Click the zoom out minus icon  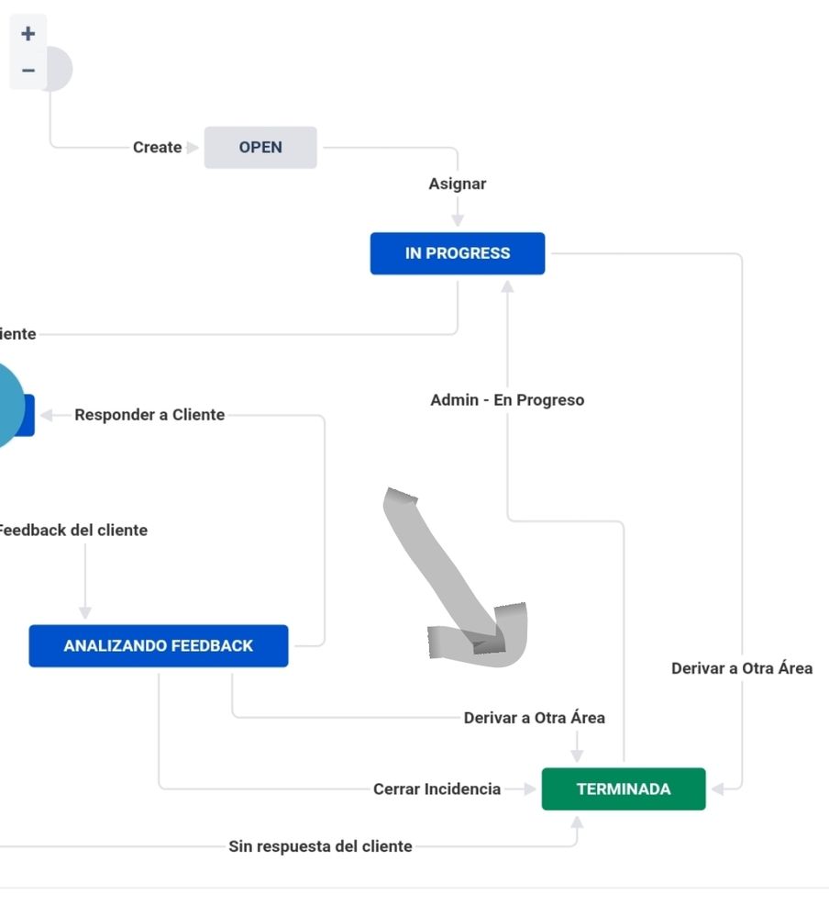pos(27,70)
